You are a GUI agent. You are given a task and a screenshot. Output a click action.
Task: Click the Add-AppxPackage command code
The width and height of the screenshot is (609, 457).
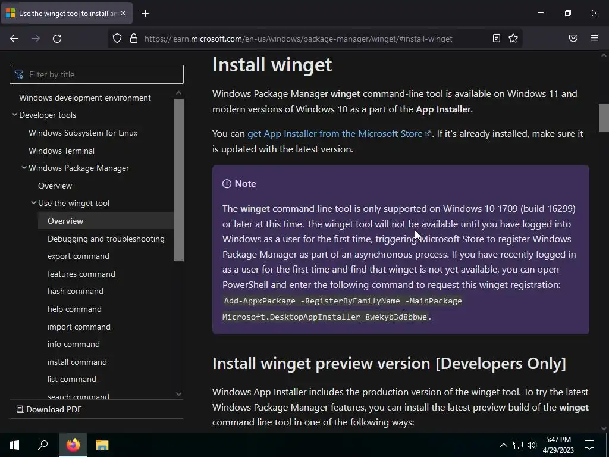[343, 309]
